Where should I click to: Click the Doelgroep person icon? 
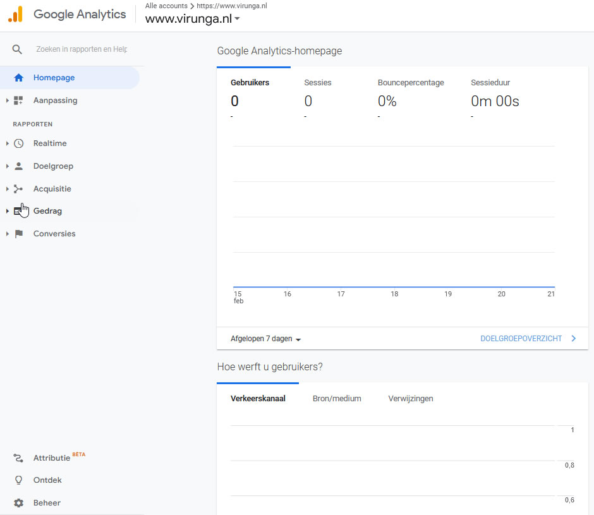[x=18, y=166]
